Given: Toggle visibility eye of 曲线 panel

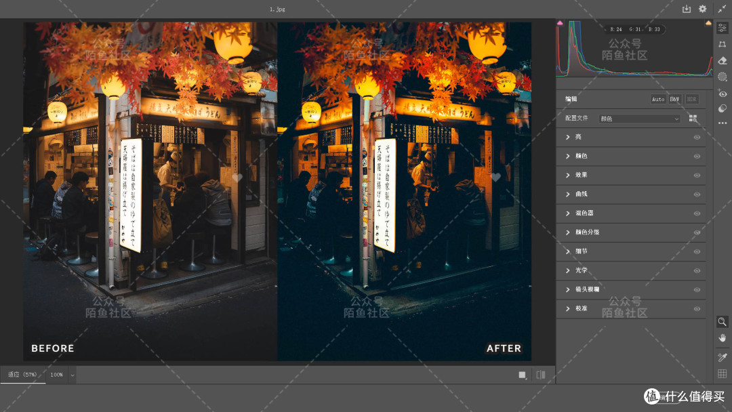Looking at the screenshot, I should [697, 194].
